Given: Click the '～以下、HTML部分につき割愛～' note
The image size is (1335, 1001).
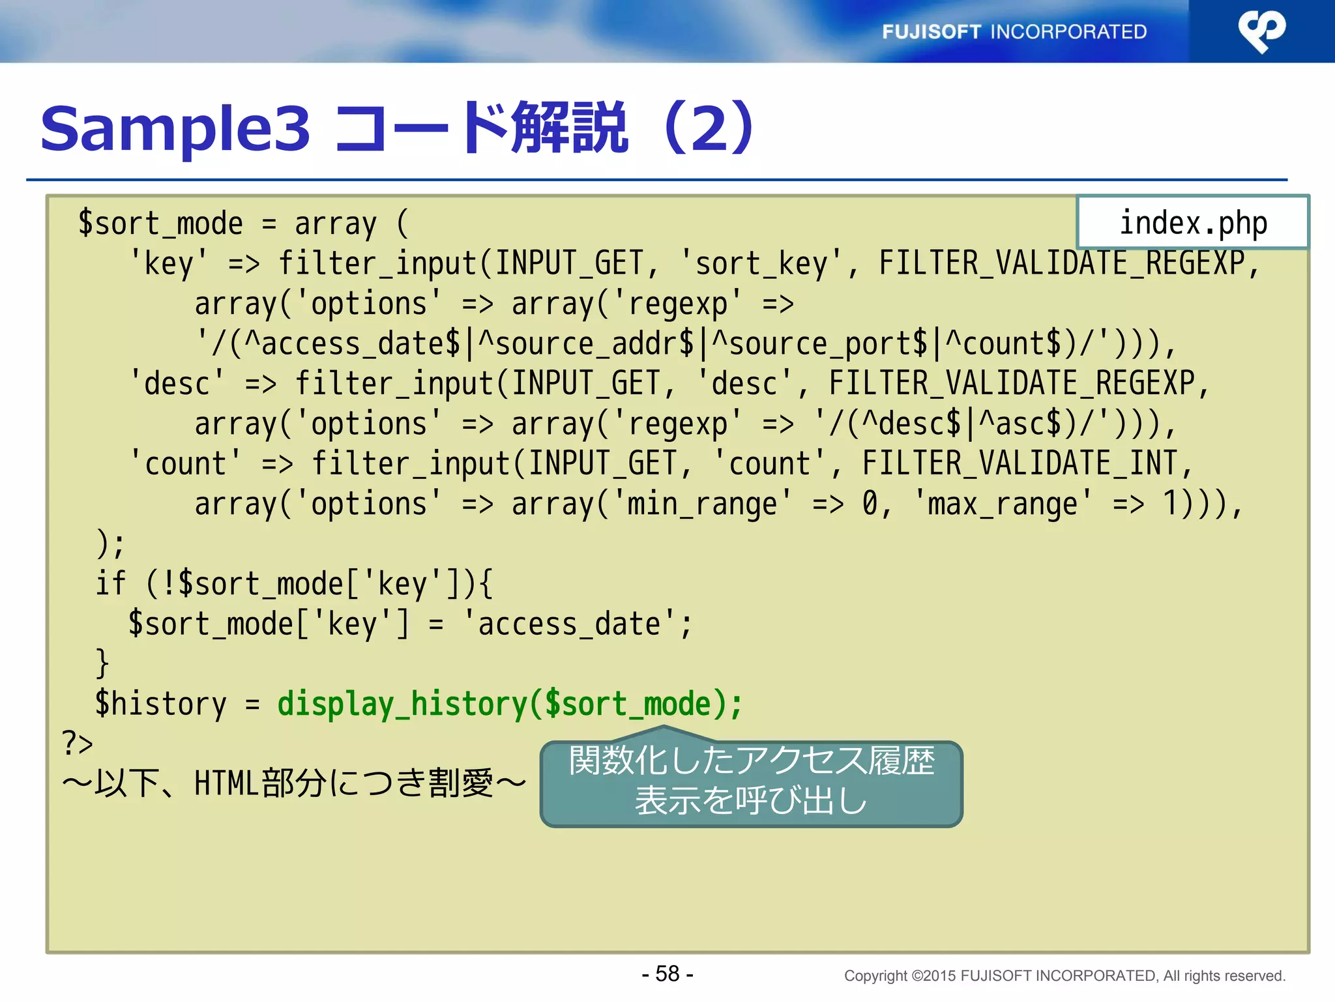Looking at the screenshot, I should click(294, 783).
